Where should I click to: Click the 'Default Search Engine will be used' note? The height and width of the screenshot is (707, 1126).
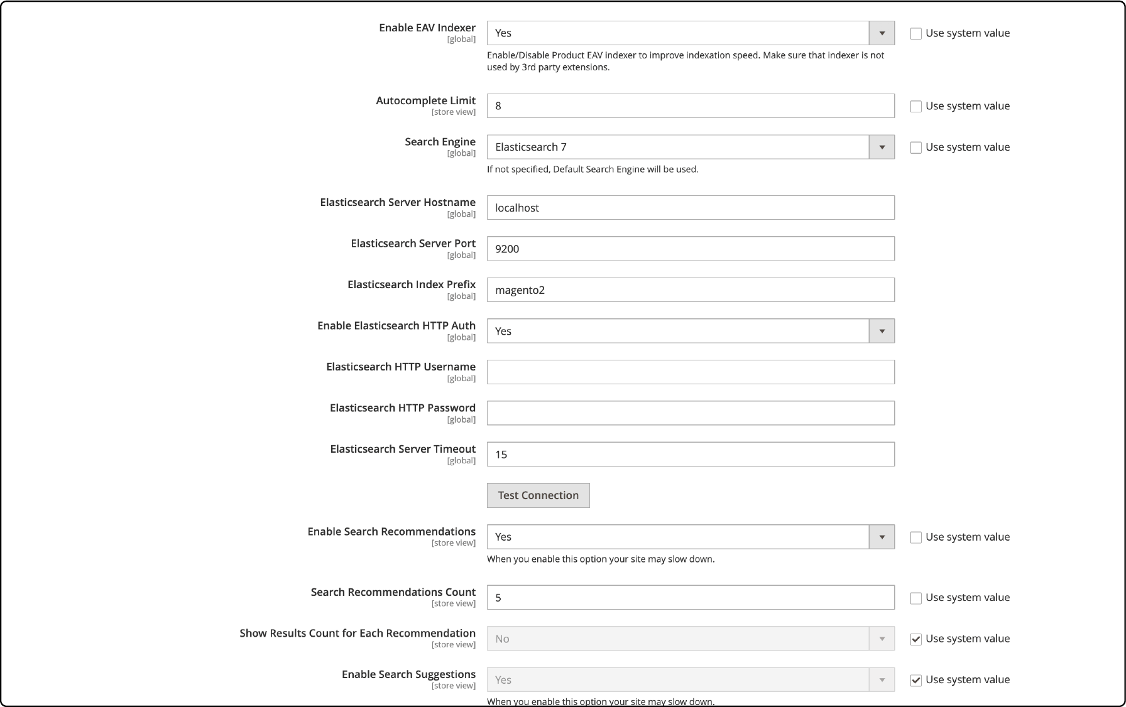point(593,170)
